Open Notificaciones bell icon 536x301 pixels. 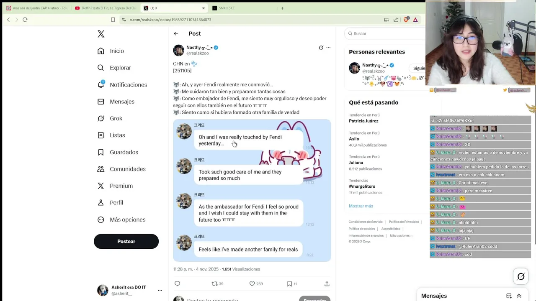(101, 84)
